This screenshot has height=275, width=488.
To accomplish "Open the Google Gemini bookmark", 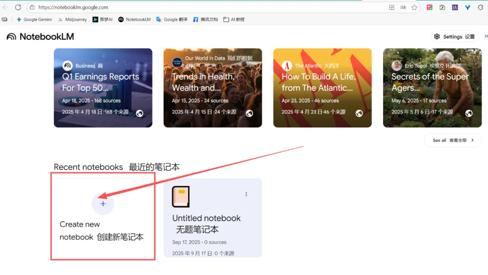I will 34,19.
